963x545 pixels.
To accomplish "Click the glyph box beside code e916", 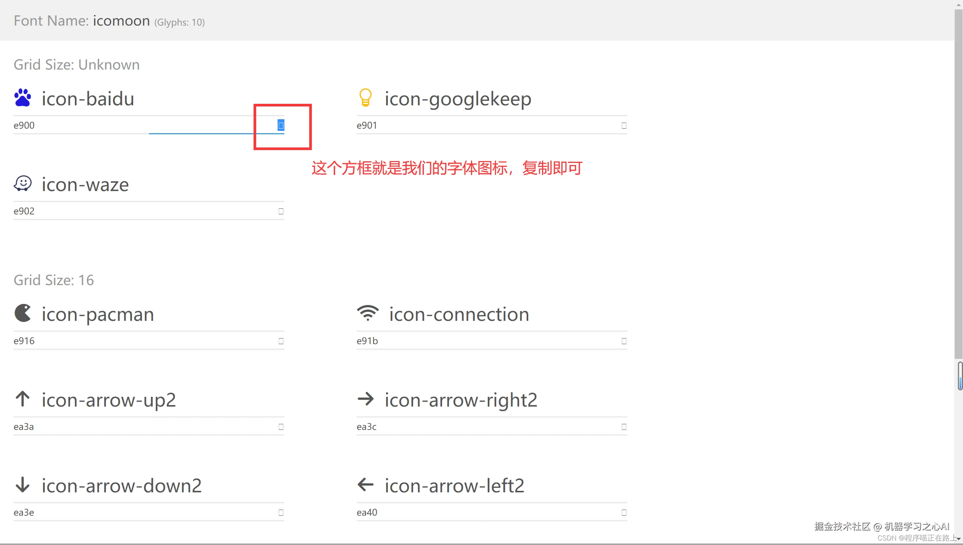I will 281,341.
